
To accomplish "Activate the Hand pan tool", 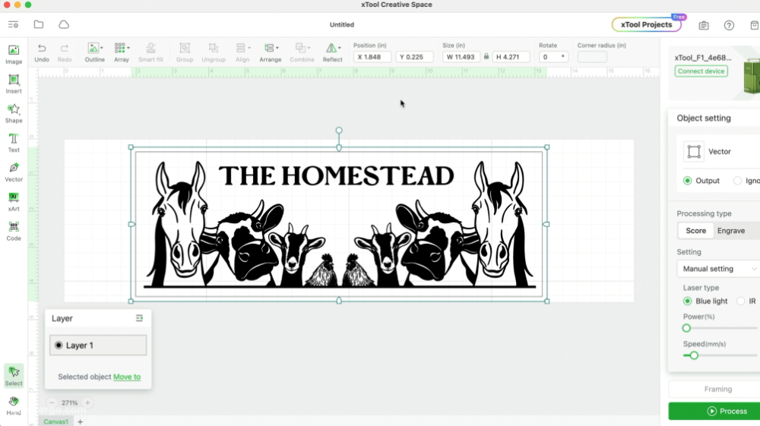I will (x=14, y=405).
